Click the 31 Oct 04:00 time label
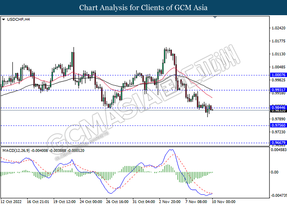This screenshot has width=287, height=205. pos(144,202)
